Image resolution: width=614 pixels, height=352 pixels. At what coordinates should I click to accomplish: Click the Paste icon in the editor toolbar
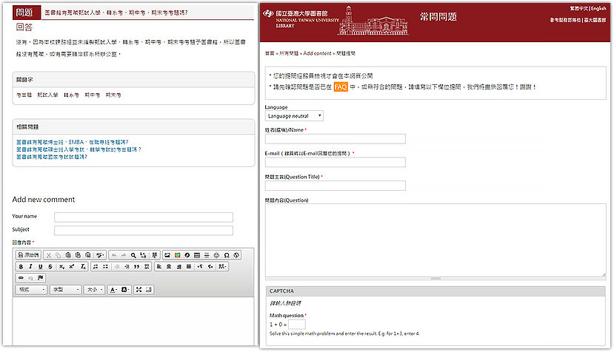coord(68,255)
